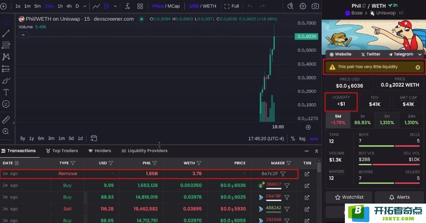Open the go-to-date calendar icon
The height and width of the screenshot is (223, 426).
coord(94,138)
